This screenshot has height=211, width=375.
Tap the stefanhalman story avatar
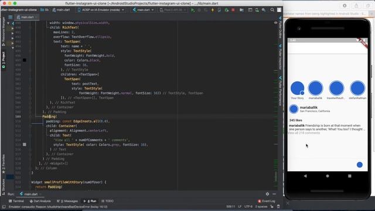point(357,88)
